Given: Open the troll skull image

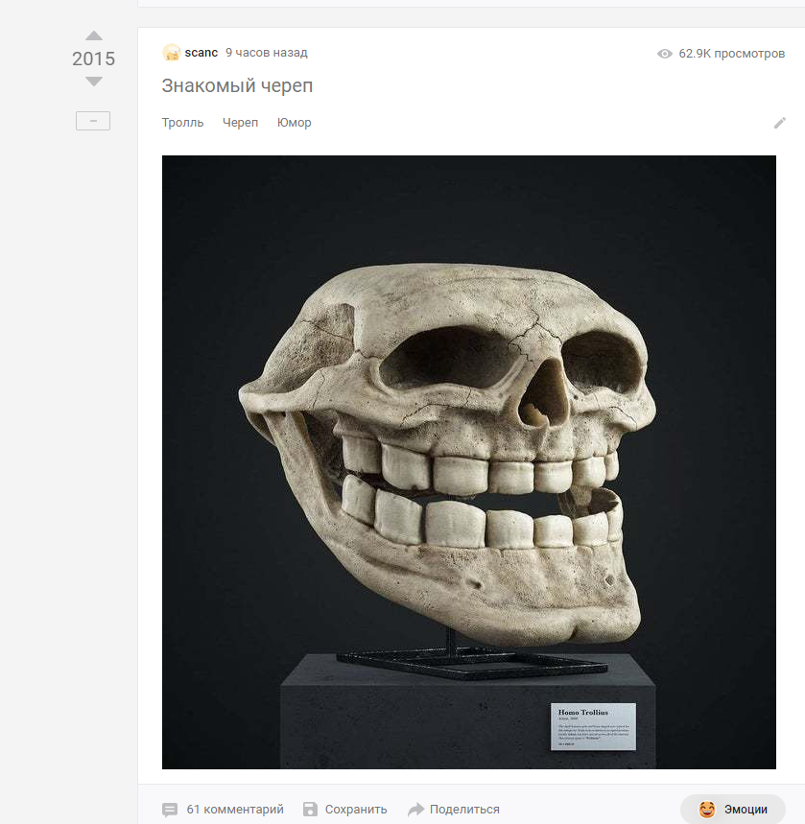Looking at the screenshot, I should click(x=469, y=462).
